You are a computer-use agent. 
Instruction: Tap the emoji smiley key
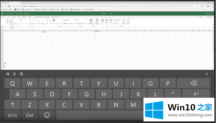[47, 115]
